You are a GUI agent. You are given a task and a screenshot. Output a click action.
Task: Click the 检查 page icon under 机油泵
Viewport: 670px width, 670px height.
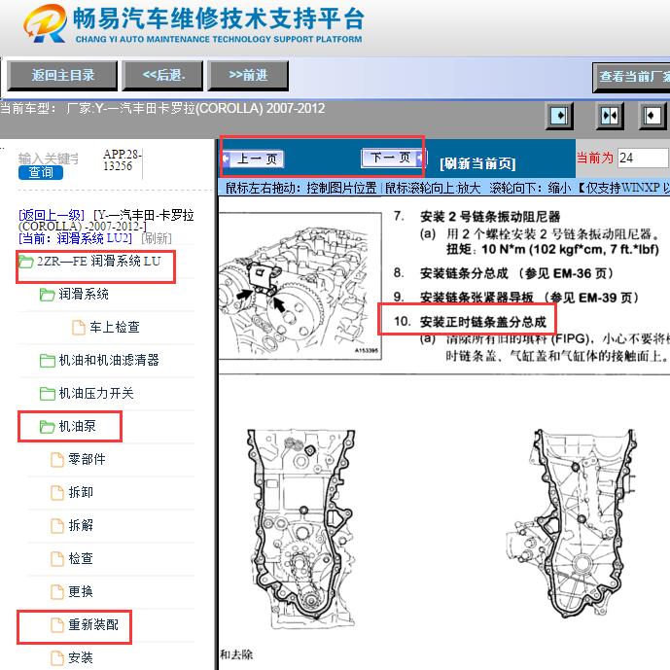57,559
